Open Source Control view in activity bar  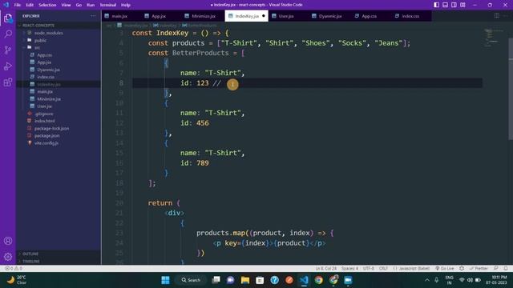pos(8,50)
